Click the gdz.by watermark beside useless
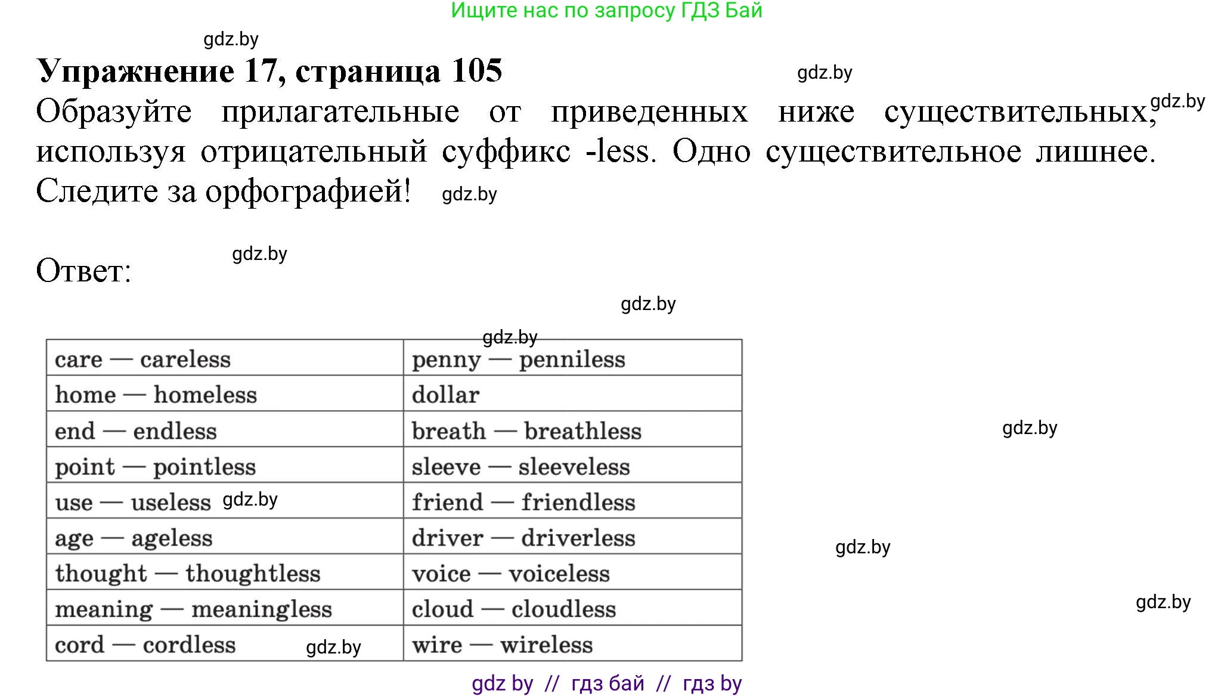Image resolution: width=1215 pixels, height=697 pixels. pos(249,499)
